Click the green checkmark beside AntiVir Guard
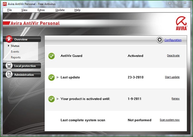The image size is (193, 137). click(x=51, y=56)
